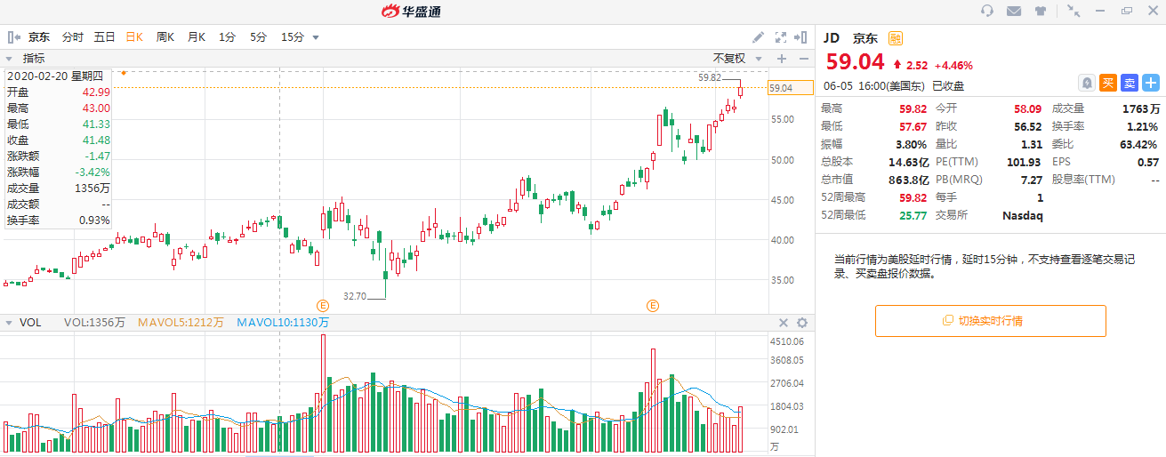Add JD to watchlist with plus button
The height and width of the screenshot is (457, 1166).
tap(1151, 83)
